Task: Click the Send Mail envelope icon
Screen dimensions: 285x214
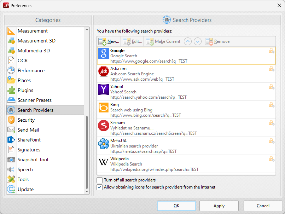Action: click(x=11, y=130)
